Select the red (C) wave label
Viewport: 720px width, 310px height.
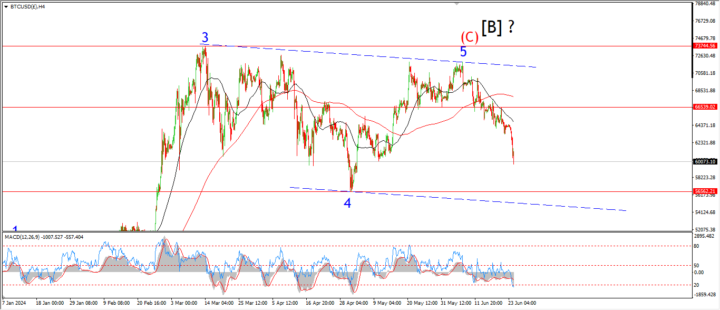[x=469, y=37]
